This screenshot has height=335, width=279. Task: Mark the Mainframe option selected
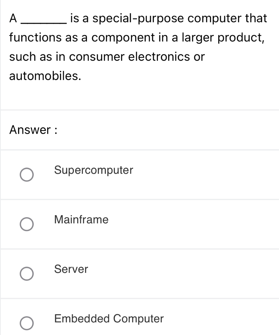tap(26, 225)
